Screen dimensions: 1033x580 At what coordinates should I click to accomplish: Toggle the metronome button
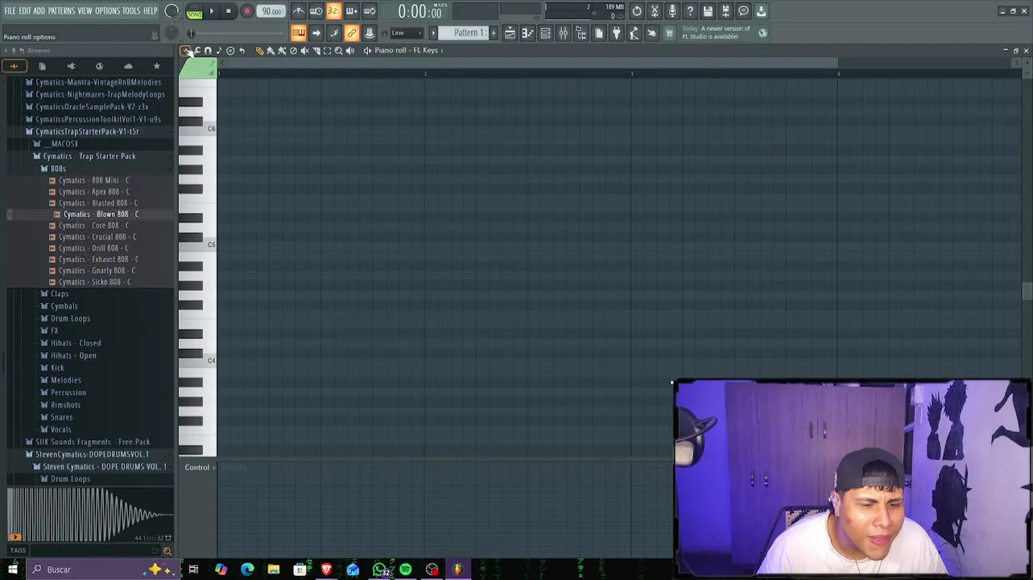(299, 11)
